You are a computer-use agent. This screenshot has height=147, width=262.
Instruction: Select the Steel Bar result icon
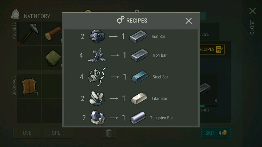(x=140, y=77)
